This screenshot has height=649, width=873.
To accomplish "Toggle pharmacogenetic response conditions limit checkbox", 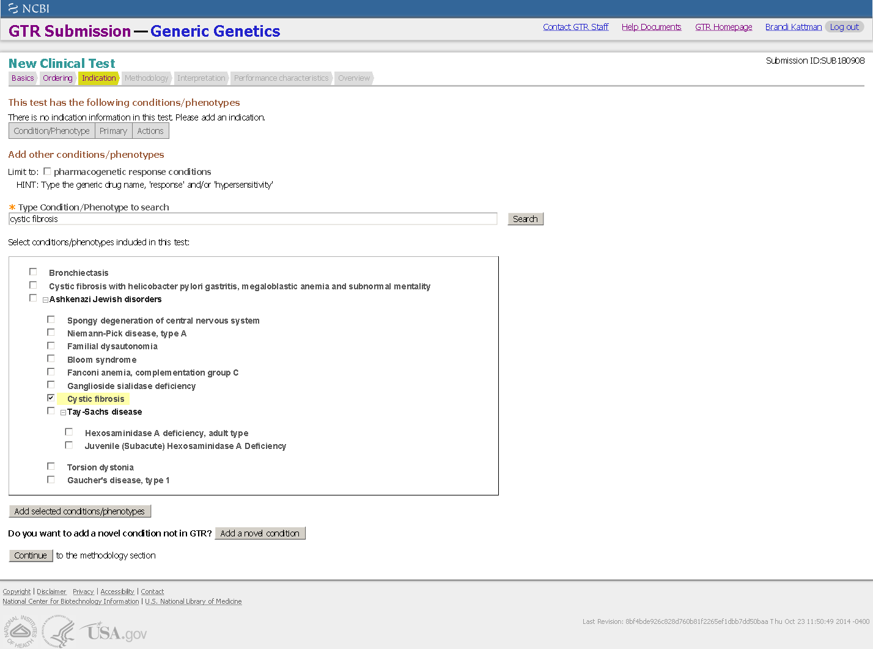I will [x=47, y=171].
